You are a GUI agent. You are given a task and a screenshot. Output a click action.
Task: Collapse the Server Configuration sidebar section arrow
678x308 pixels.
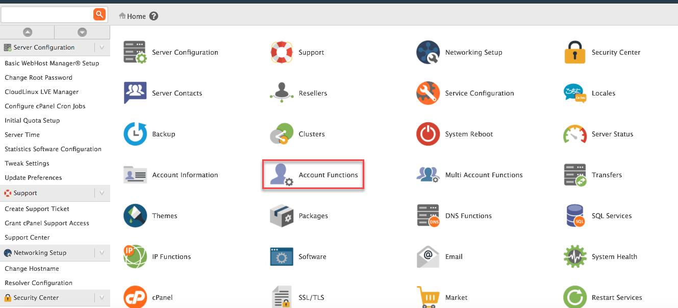pyautogui.click(x=102, y=48)
